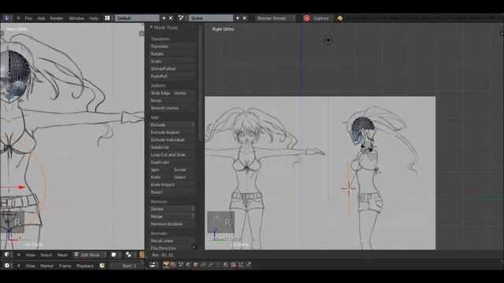Switch to the Constraints properties tab

203,265
